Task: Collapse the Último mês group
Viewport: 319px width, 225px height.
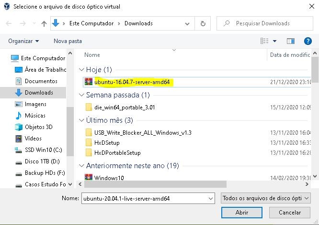Action: [81, 120]
